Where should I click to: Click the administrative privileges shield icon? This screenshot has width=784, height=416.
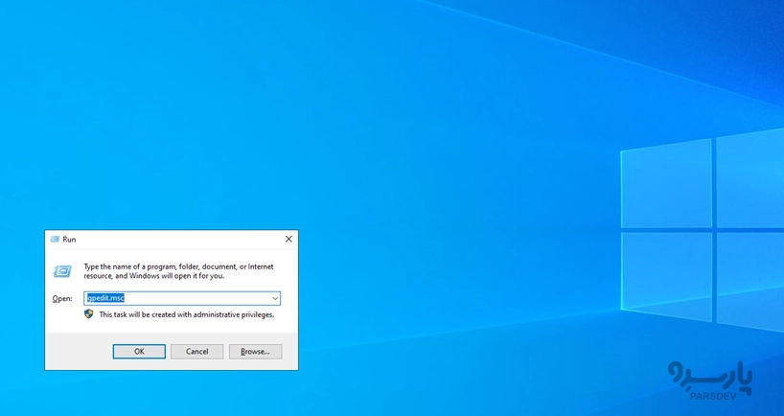[x=89, y=314]
